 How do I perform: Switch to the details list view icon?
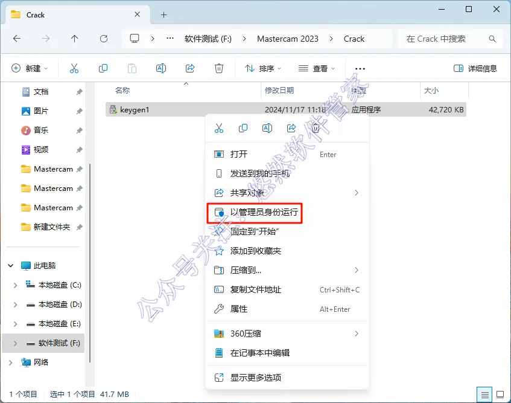pos(484,395)
